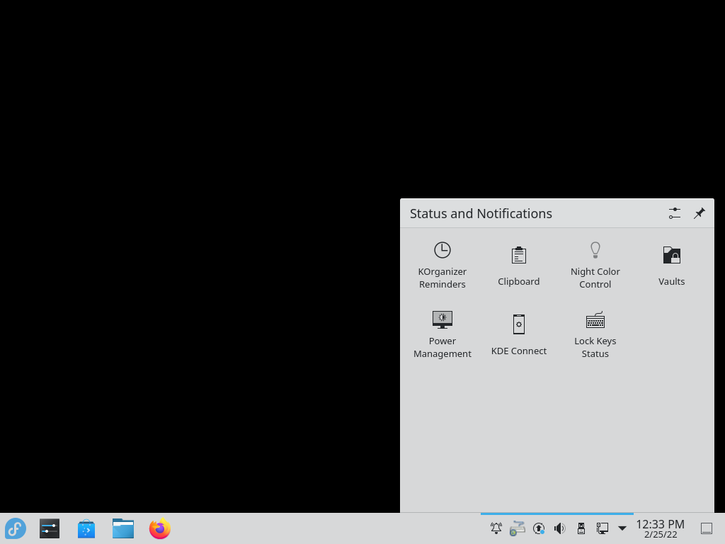Open network connections tray icon
Viewport: 725px width, 544px height.
pos(602,528)
